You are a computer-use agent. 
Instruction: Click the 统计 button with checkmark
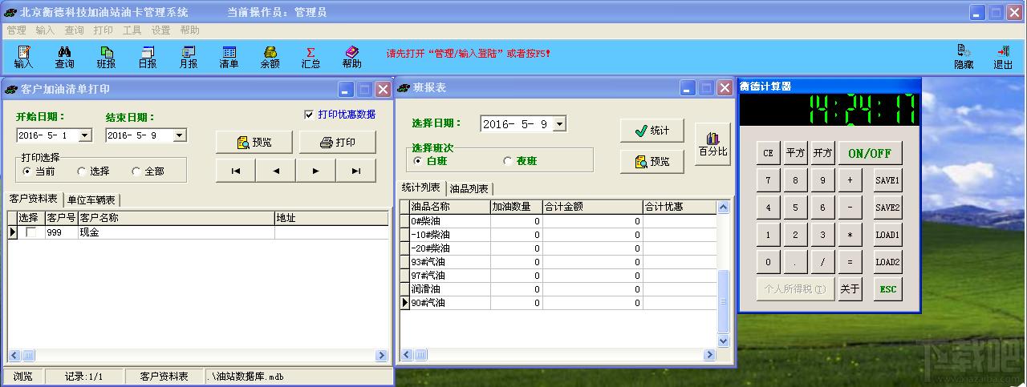(x=651, y=131)
